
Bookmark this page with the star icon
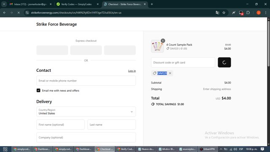[224, 13]
